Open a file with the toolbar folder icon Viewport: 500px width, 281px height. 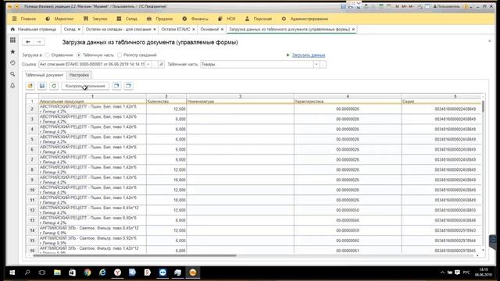point(30,86)
